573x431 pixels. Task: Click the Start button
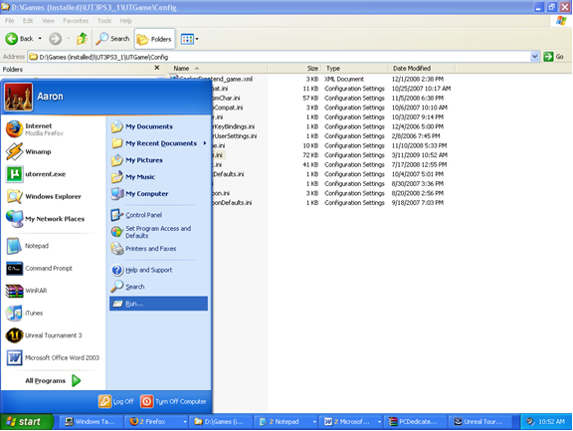(x=26, y=422)
